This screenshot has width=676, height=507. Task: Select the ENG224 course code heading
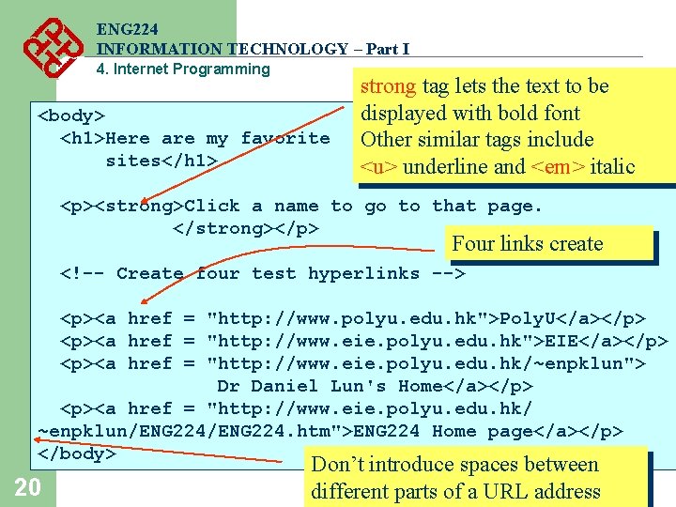click(128, 29)
